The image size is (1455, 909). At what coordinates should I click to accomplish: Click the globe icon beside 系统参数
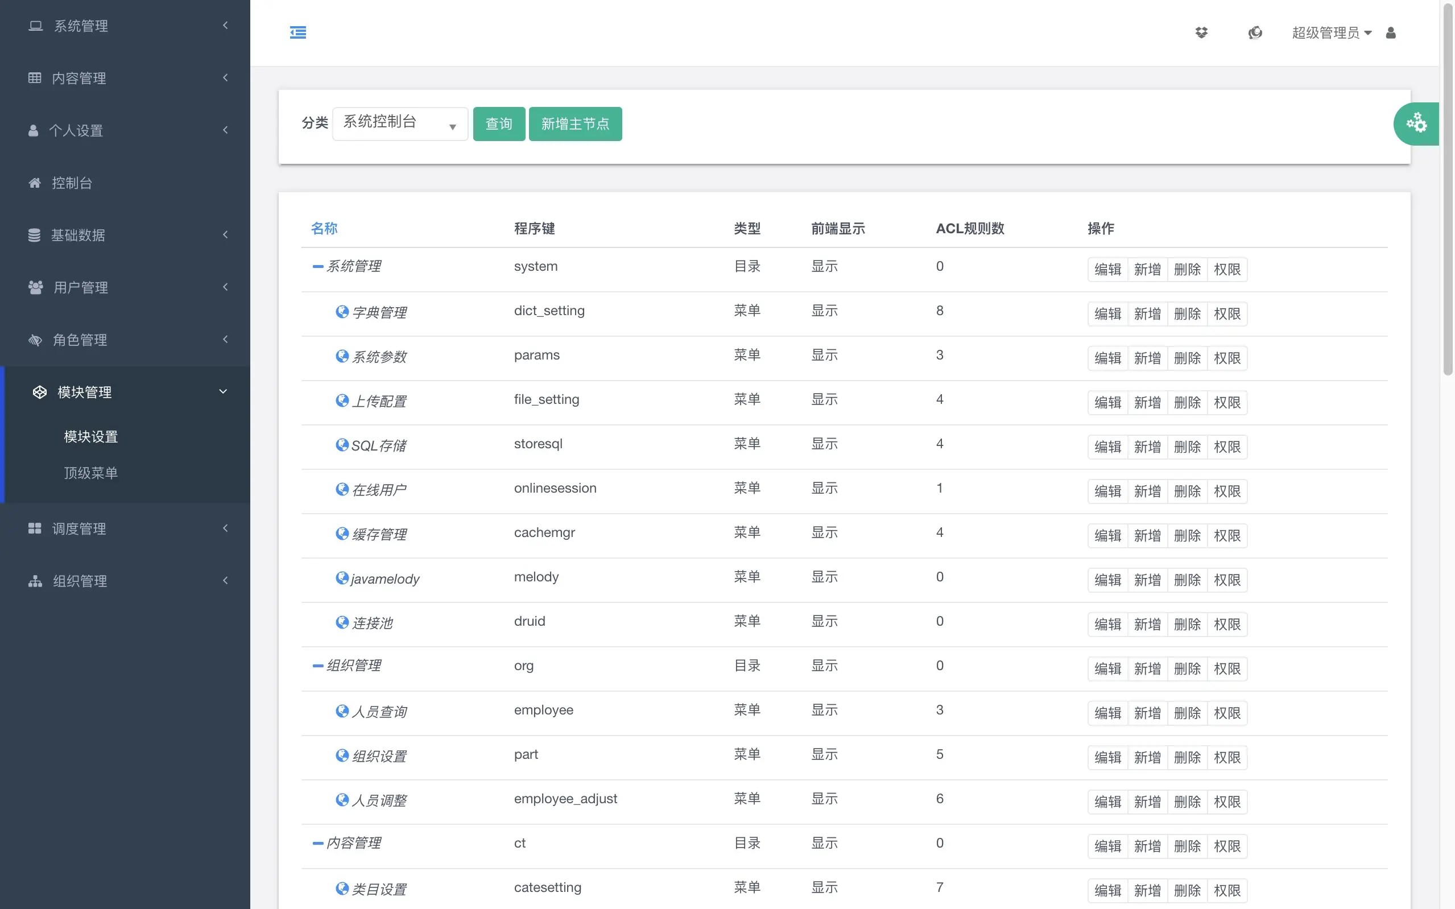(x=342, y=356)
